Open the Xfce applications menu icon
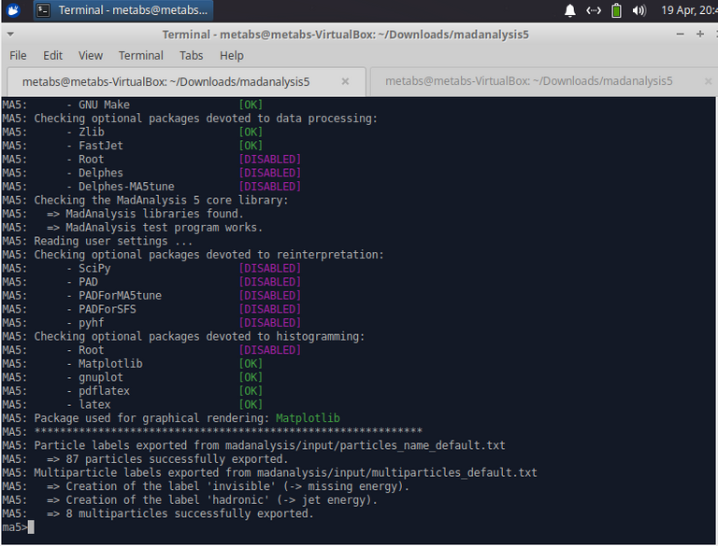This screenshot has height=546, width=718. [13, 10]
